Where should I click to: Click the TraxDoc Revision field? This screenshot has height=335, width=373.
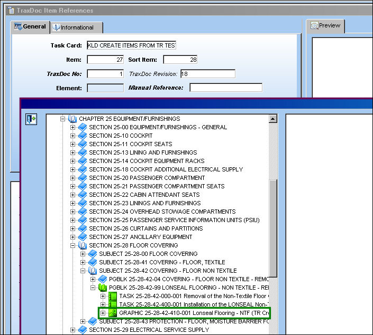(x=208, y=74)
